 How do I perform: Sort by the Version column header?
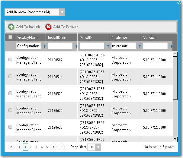149,37
